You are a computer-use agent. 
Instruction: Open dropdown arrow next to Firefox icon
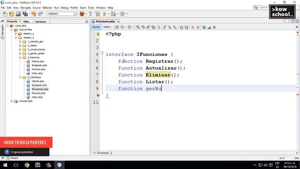(86, 14)
